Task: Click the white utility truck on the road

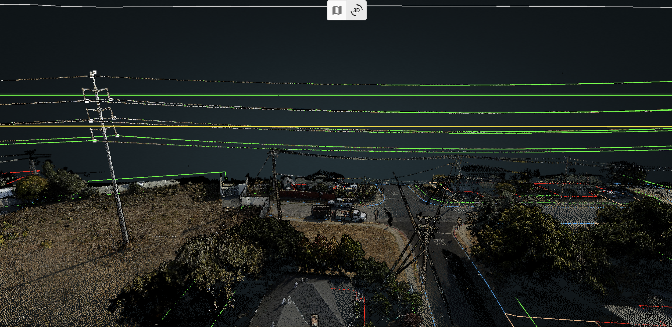Action: tap(359, 215)
